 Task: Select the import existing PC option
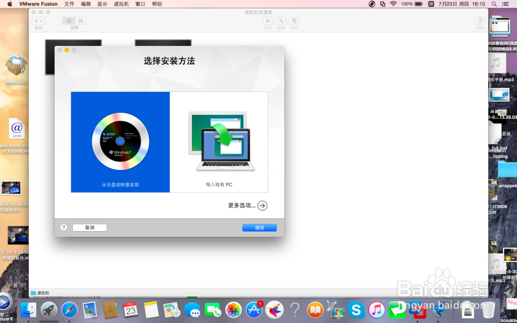pyautogui.click(x=219, y=142)
